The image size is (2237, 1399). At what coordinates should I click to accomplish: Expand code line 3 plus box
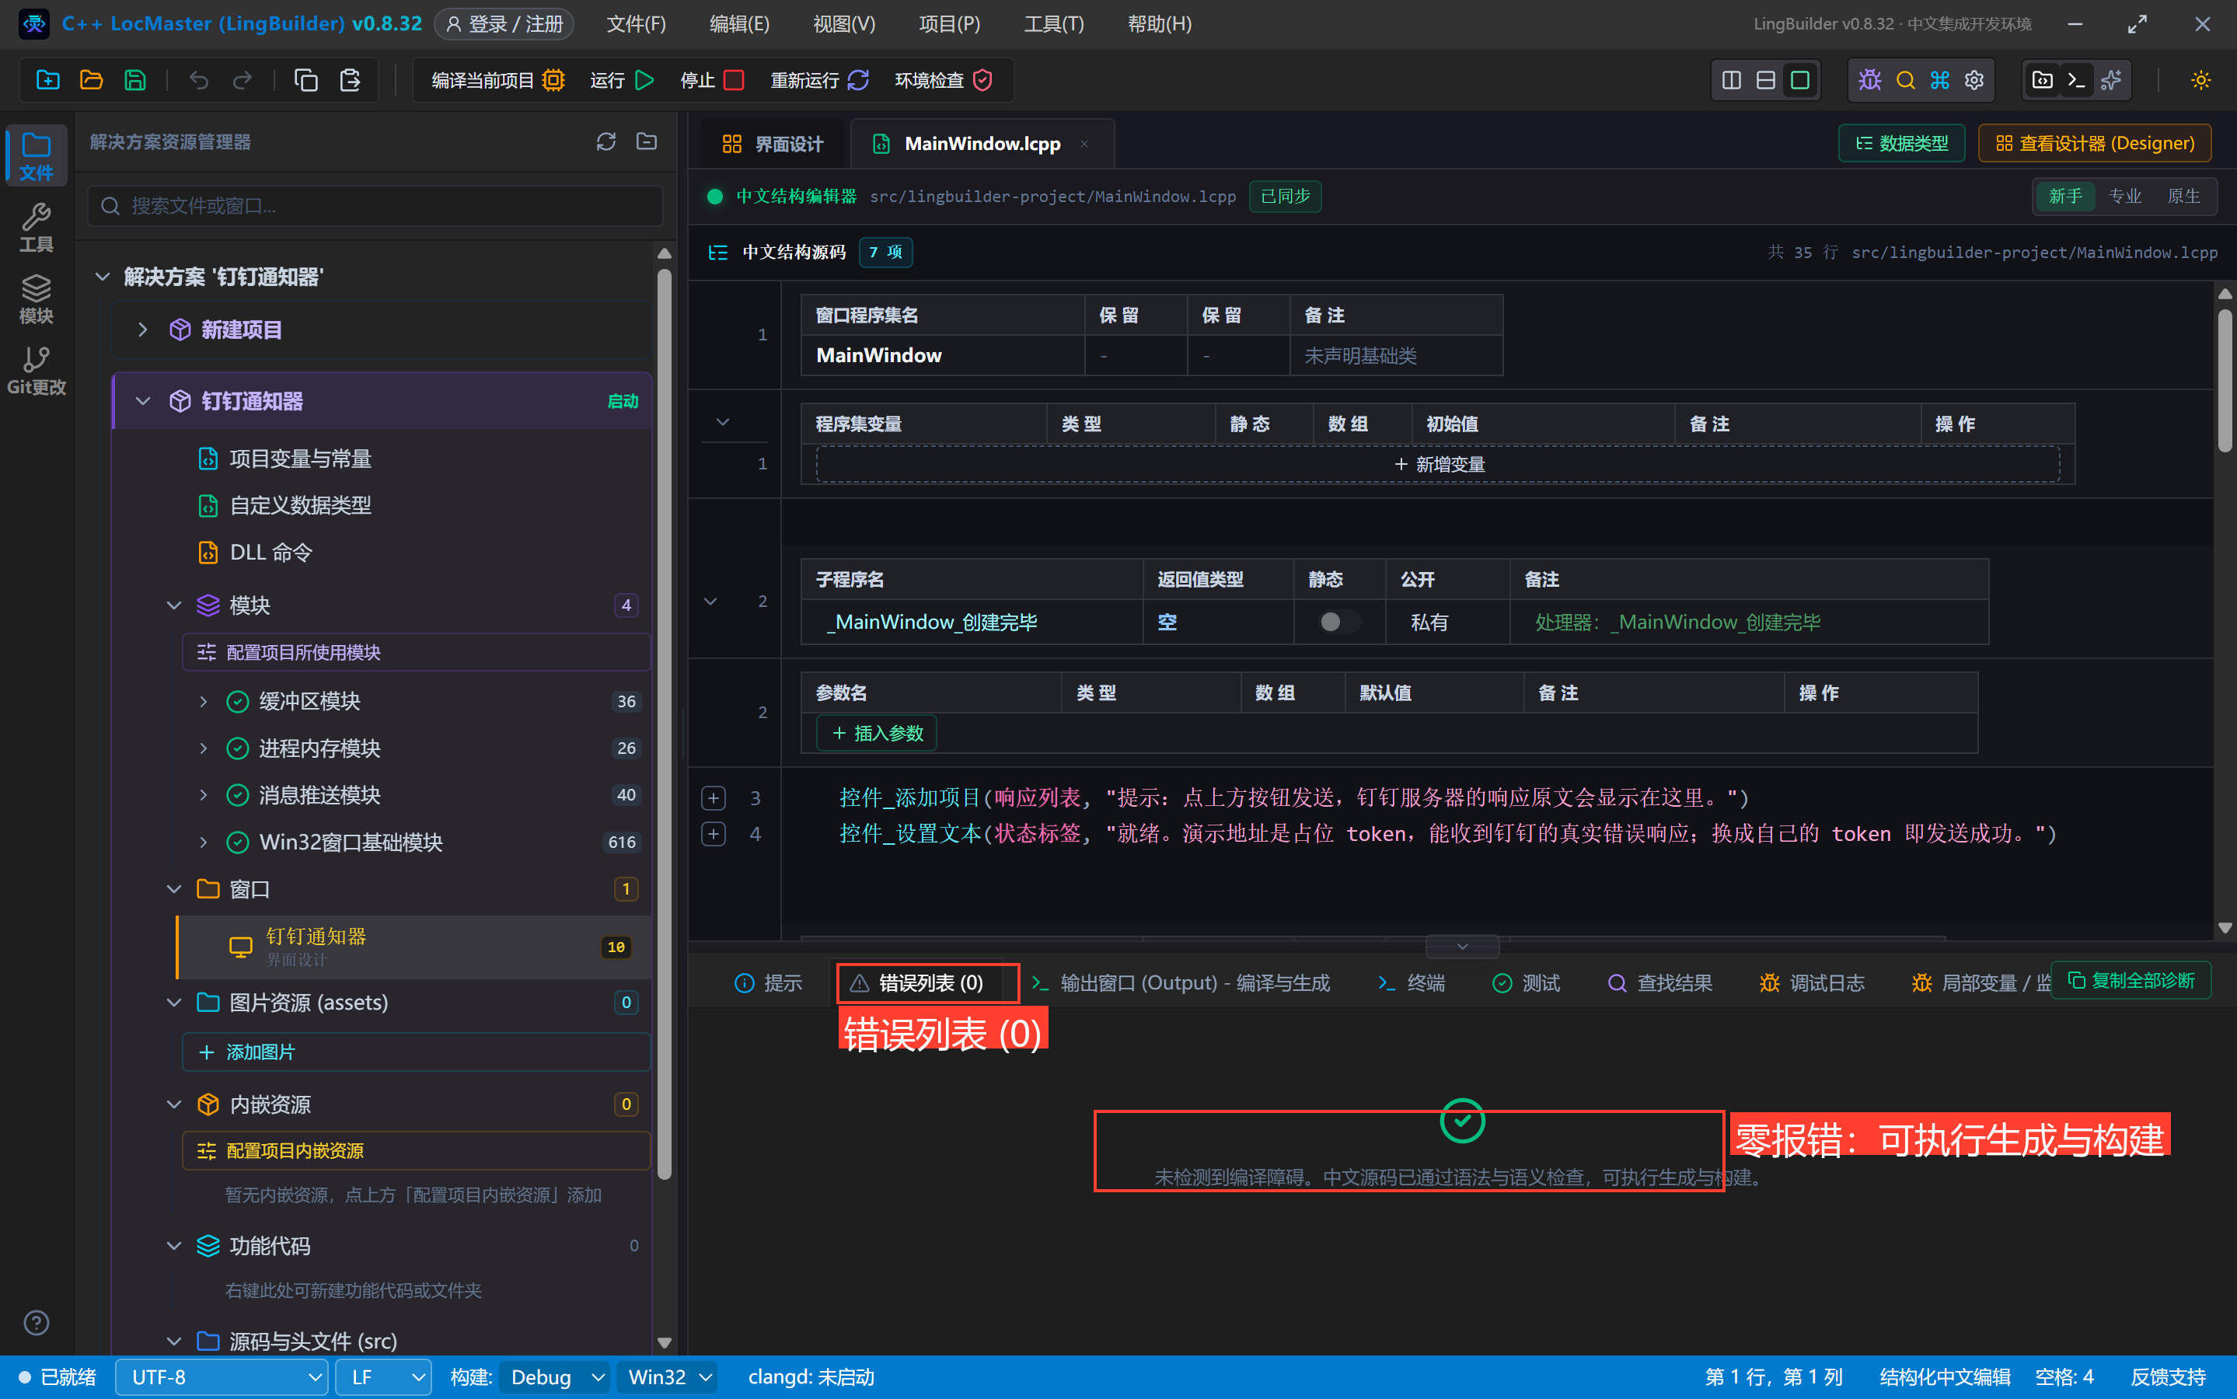coord(714,797)
